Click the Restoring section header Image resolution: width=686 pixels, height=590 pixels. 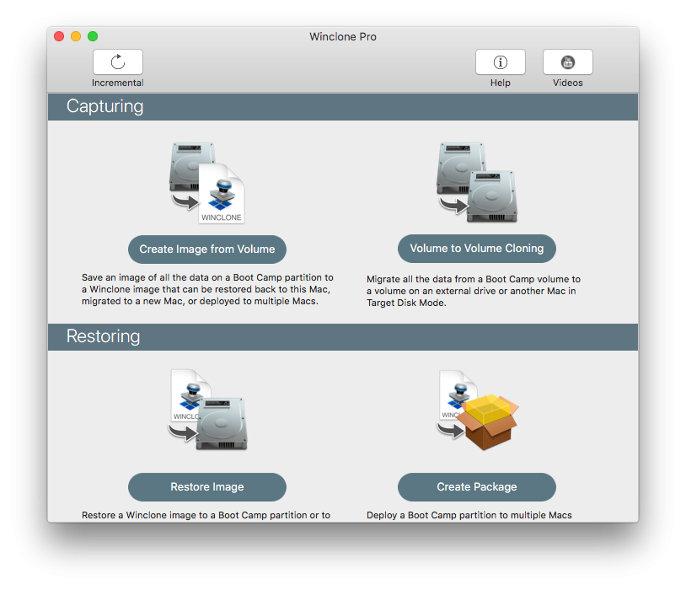[x=343, y=337]
